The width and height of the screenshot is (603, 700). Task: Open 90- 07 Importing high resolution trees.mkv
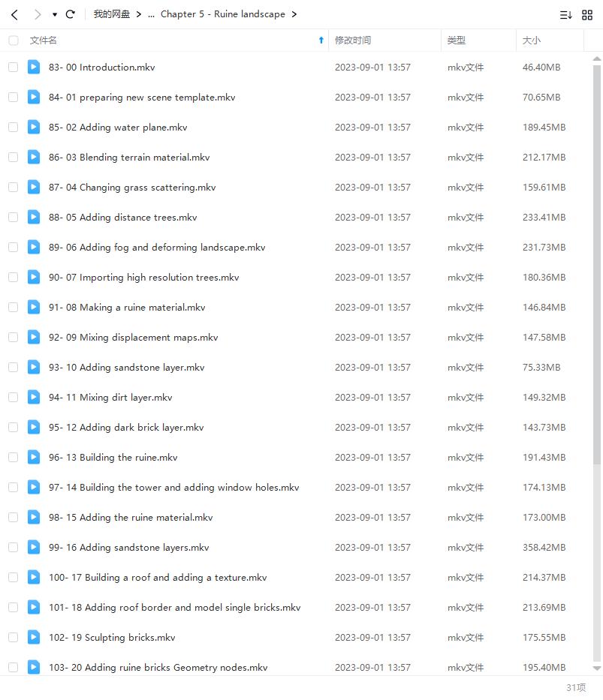click(x=143, y=277)
